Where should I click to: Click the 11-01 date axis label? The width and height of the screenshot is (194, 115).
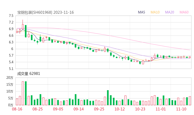[x=161, y=109]
